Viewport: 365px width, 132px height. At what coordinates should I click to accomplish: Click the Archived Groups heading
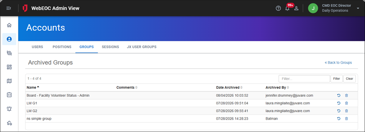click(x=50, y=63)
